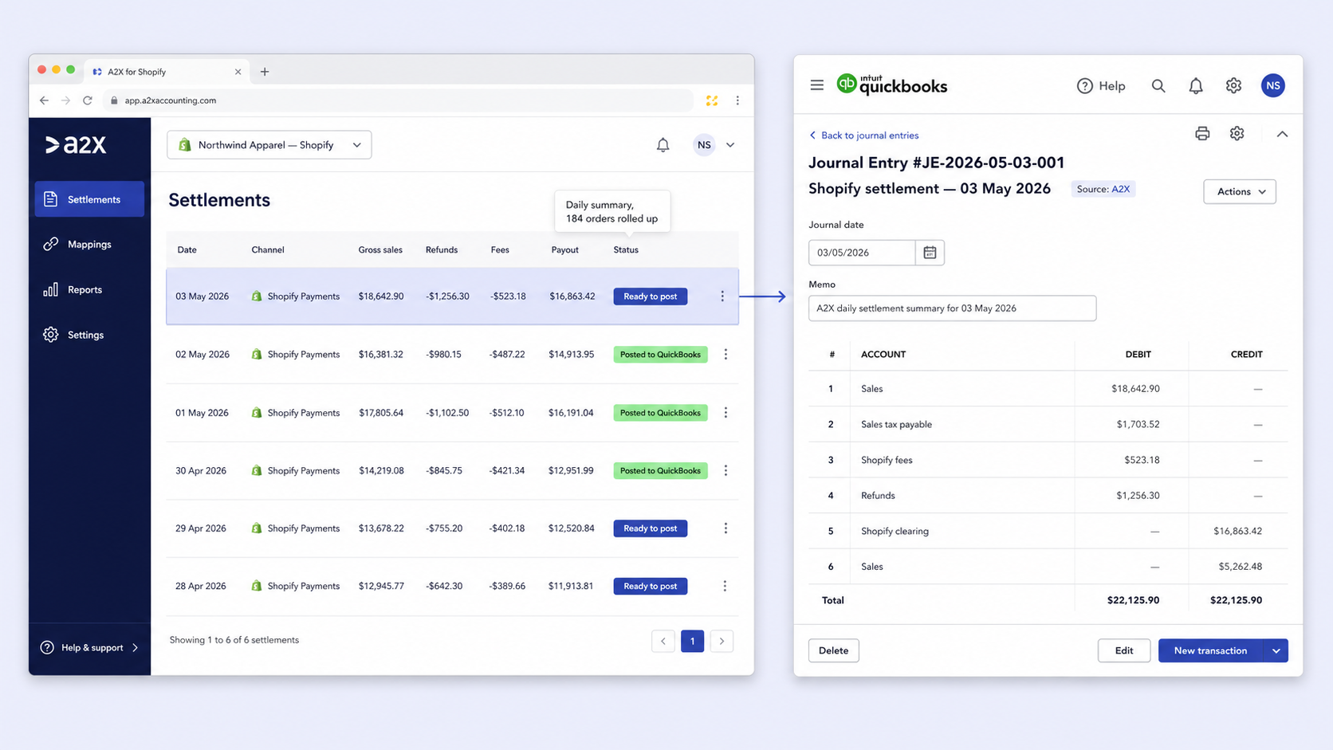The image size is (1333, 750).
Task: Open row menu for 29 Apr 2026
Action: [725, 528]
